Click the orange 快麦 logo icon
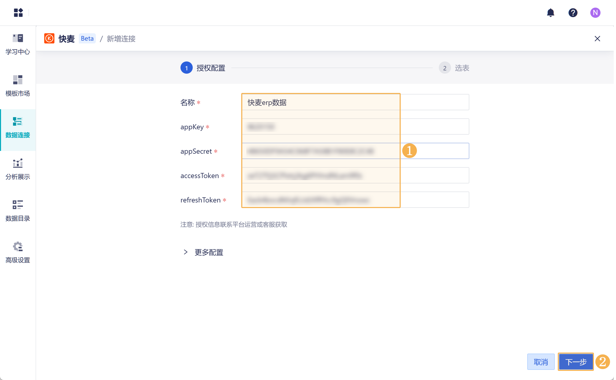616x380 pixels. [x=49, y=39]
